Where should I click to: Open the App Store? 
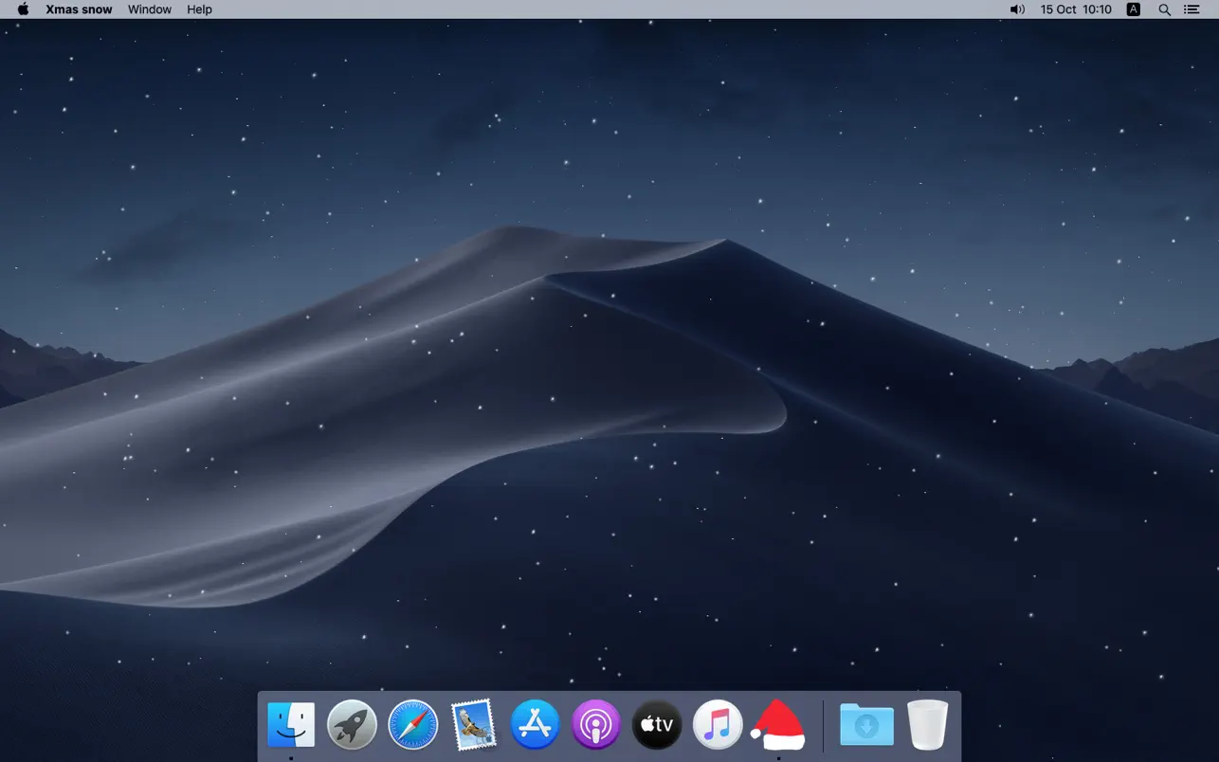[x=535, y=724]
